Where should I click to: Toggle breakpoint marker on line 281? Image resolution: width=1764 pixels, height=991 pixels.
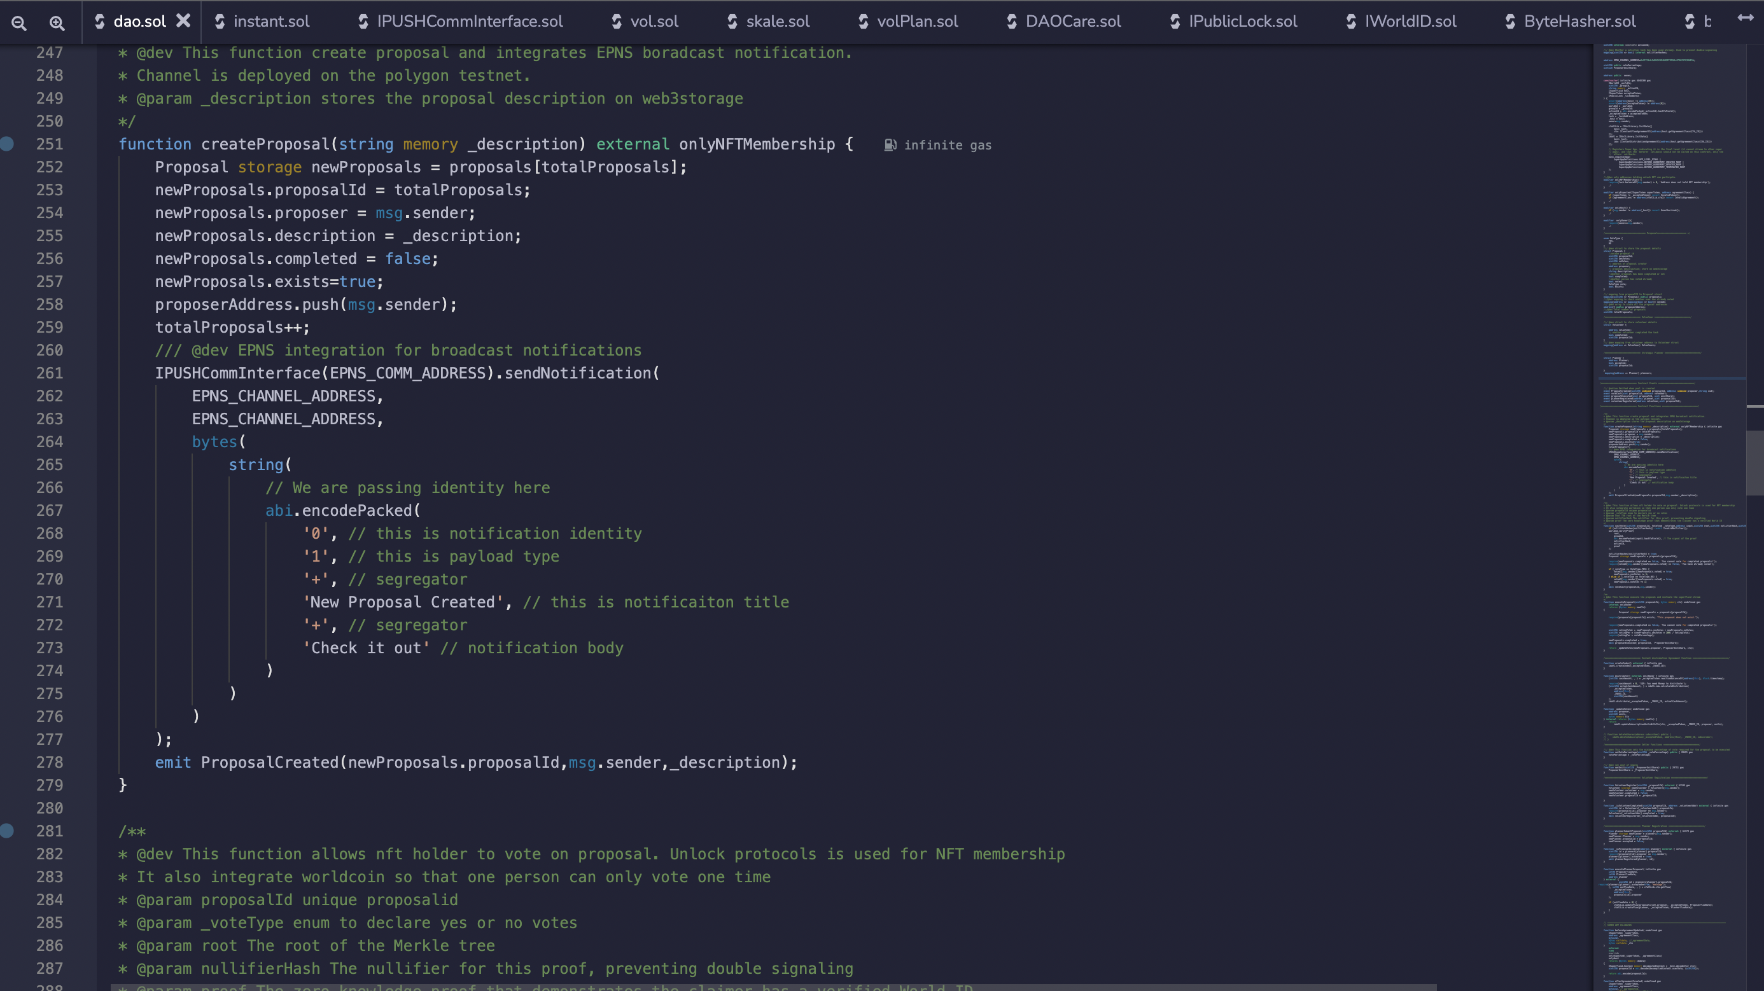click(x=7, y=831)
